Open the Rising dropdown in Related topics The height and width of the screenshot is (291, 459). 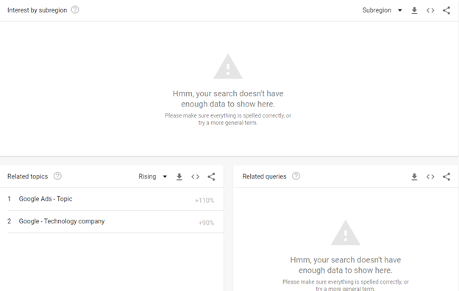pos(152,176)
